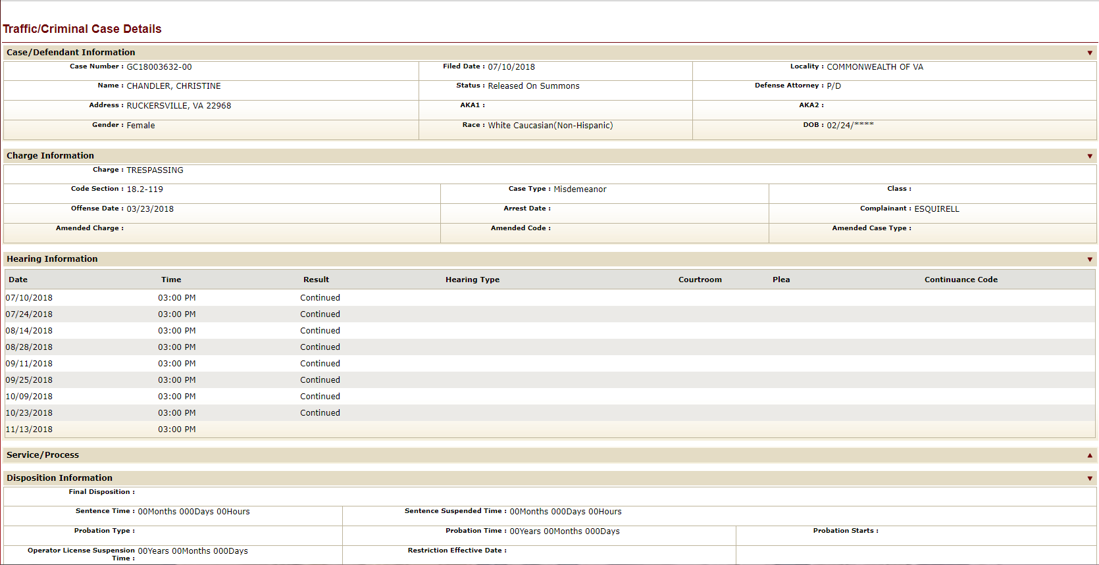Click locality COMMONWEALTH OF VA
The image size is (1099, 565).
coord(875,67)
